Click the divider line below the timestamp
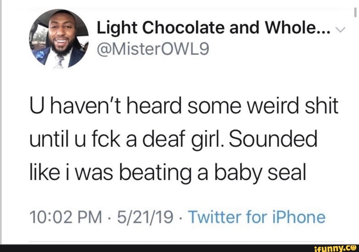 tap(186, 242)
